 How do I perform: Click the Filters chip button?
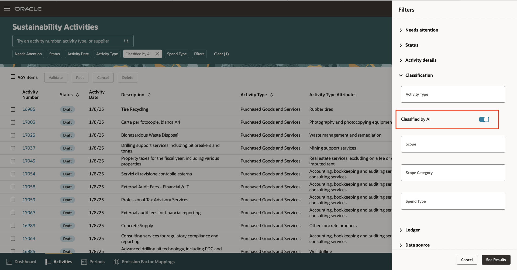point(199,54)
